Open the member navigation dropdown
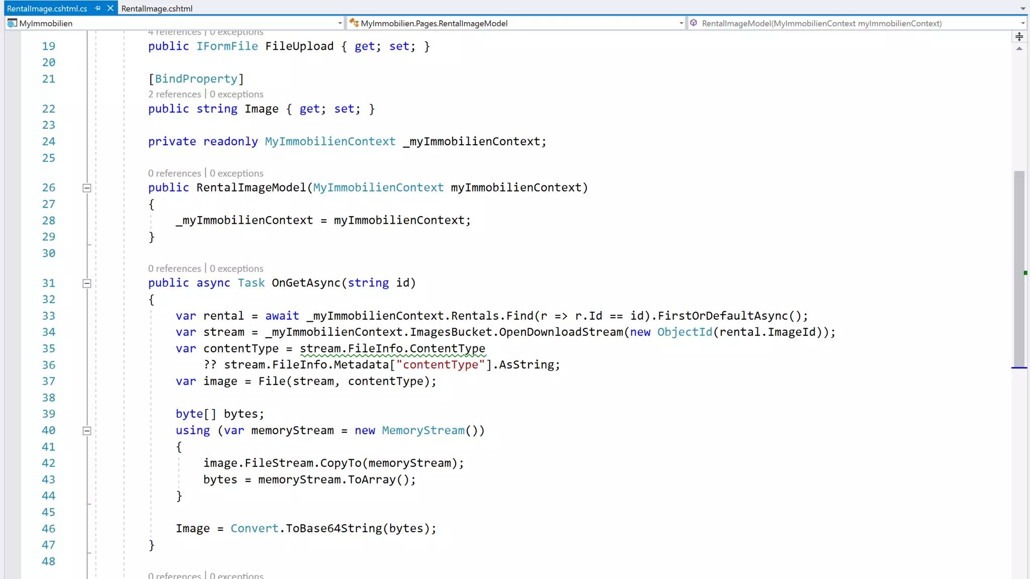The width and height of the screenshot is (1030, 579). point(1022,23)
